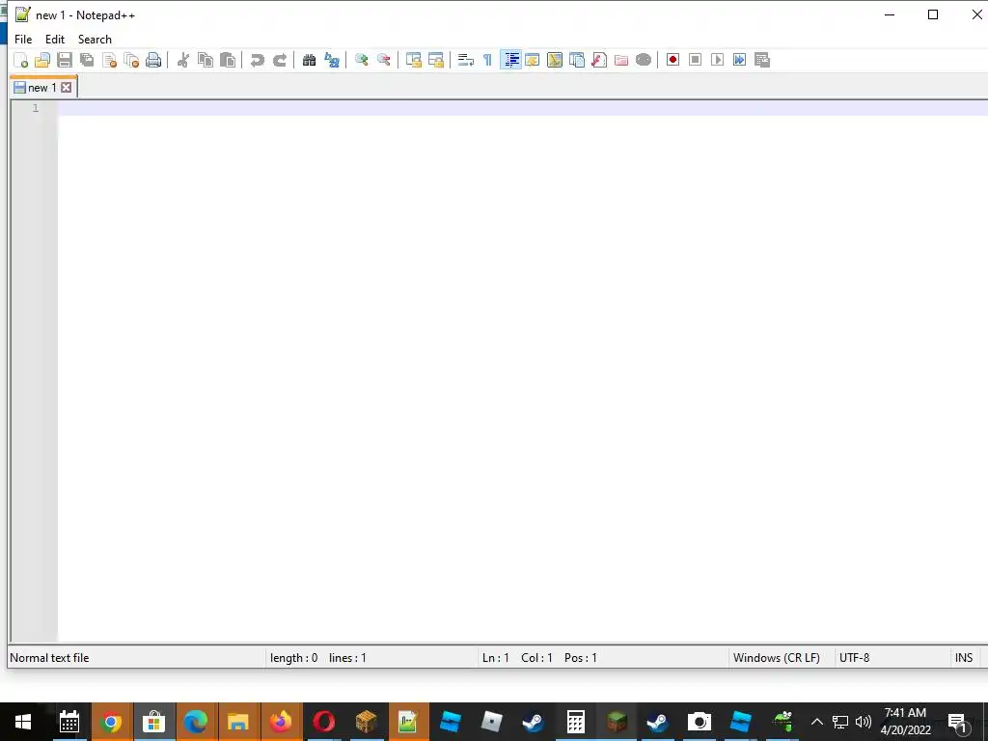988x741 pixels.
Task: Zoom in using the magnifier plus icon
Action: (361, 60)
